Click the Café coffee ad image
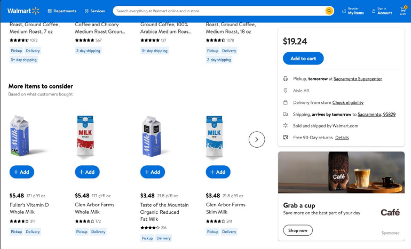This screenshot has height=249, width=411. click(x=341, y=172)
